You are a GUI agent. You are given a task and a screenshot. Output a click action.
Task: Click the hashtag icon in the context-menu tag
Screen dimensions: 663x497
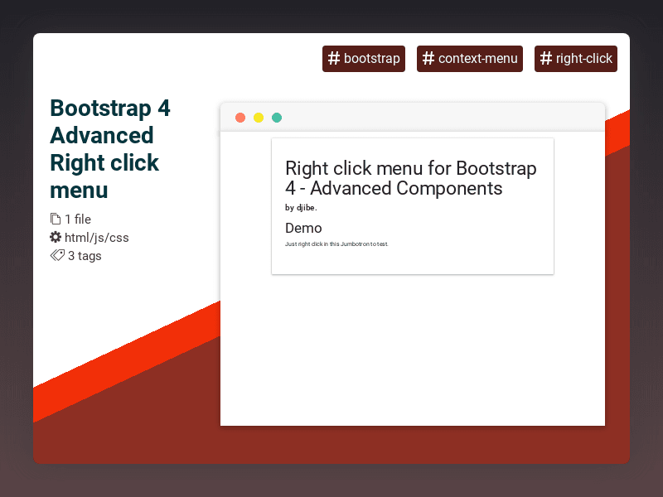coord(428,59)
